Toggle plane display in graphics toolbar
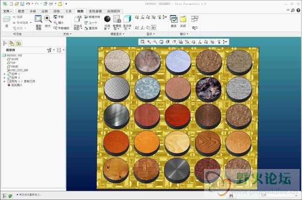 click(193, 42)
